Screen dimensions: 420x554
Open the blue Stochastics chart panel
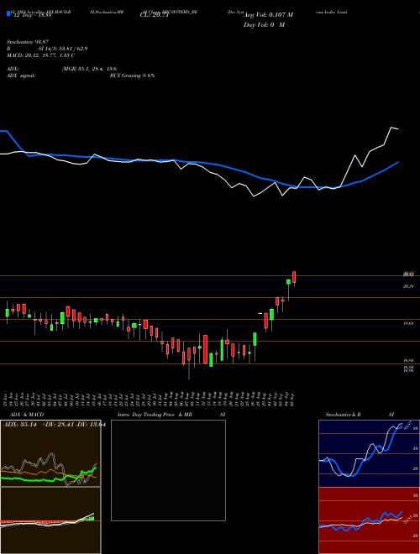(x=370, y=453)
